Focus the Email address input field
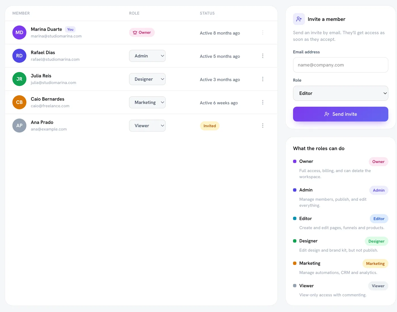 click(x=341, y=65)
